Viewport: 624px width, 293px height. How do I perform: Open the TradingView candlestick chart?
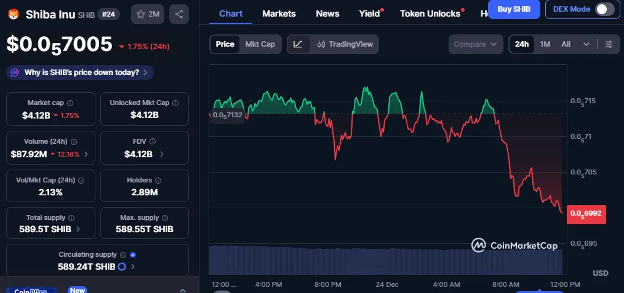[345, 44]
